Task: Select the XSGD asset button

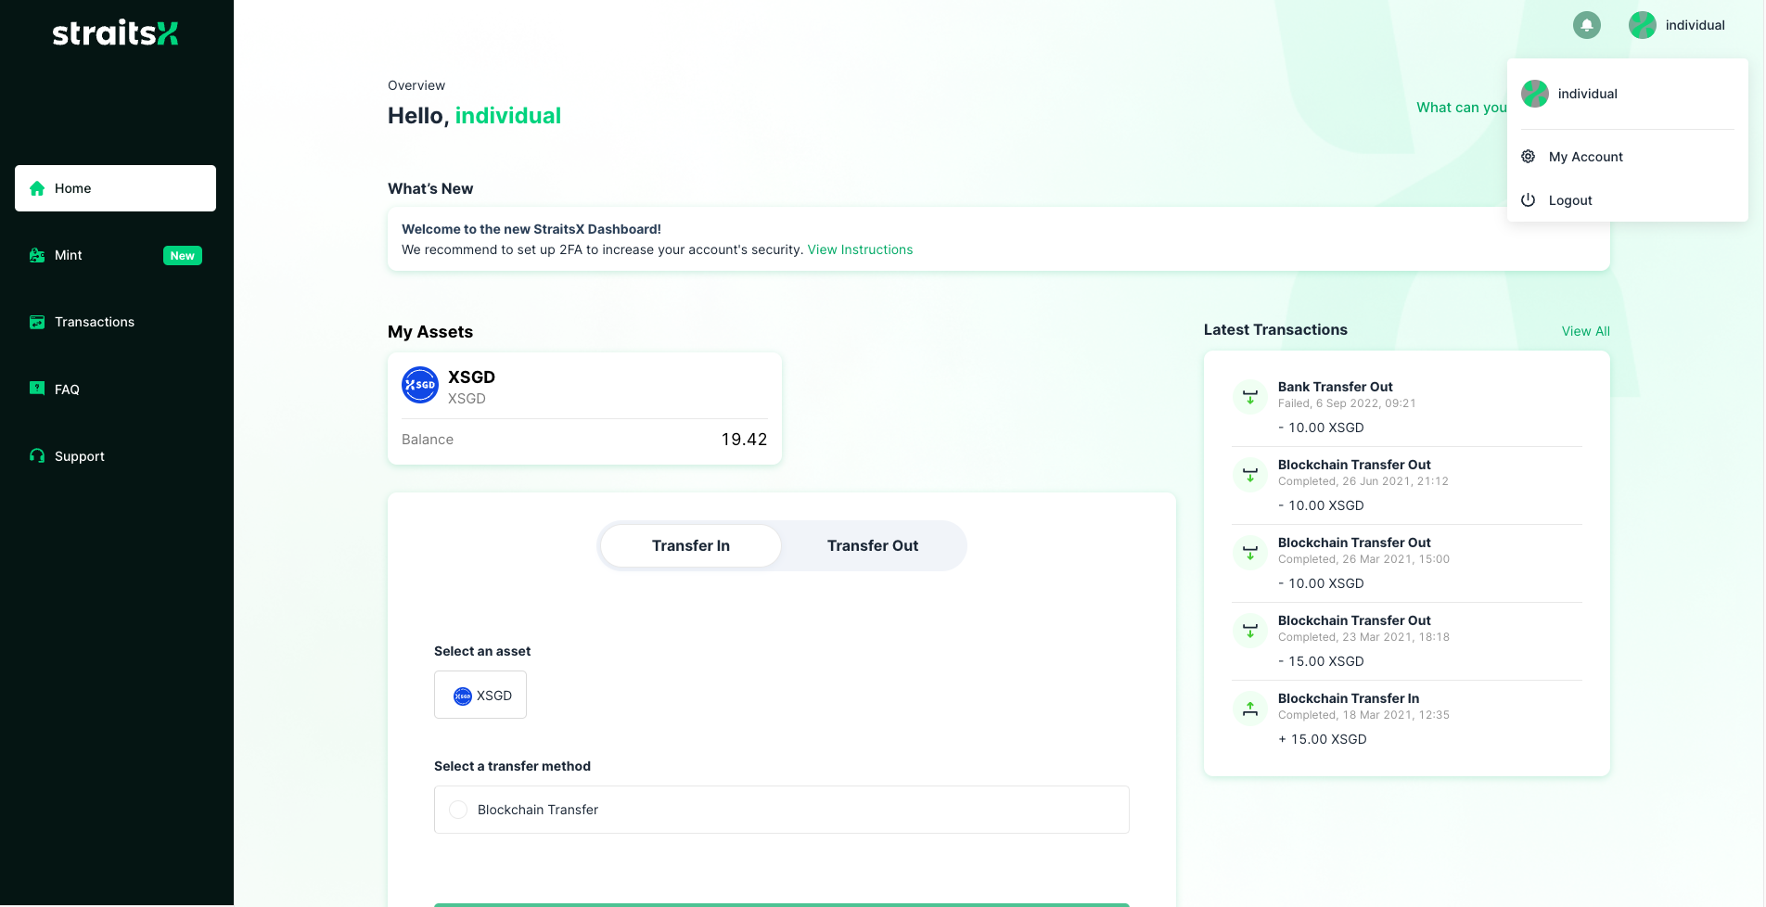Action: [480, 695]
